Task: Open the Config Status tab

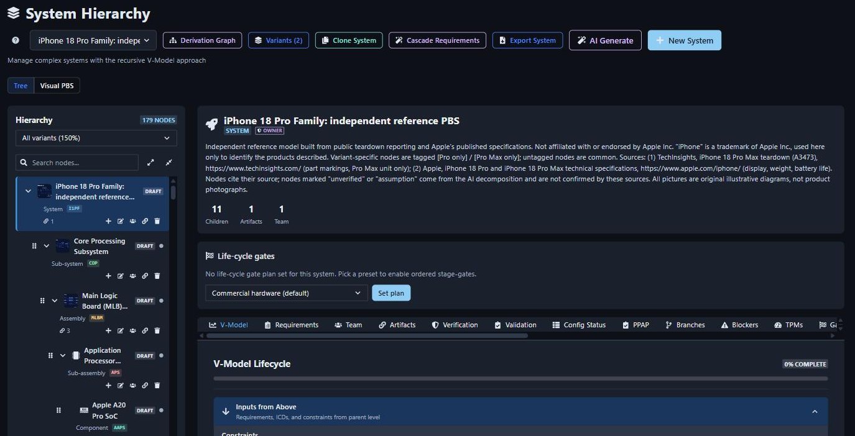Action: [x=578, y=325]
